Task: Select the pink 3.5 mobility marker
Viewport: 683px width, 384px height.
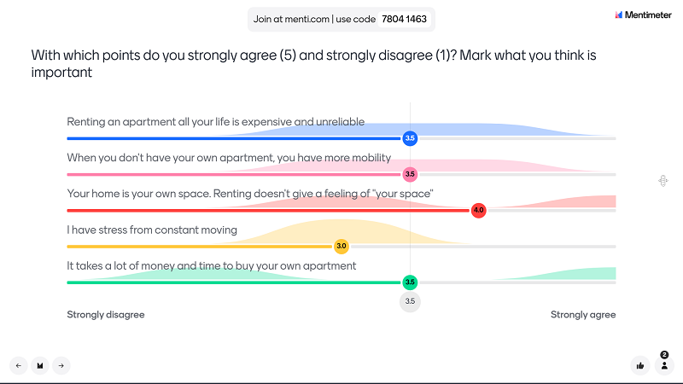Action: tap(410, 175)
